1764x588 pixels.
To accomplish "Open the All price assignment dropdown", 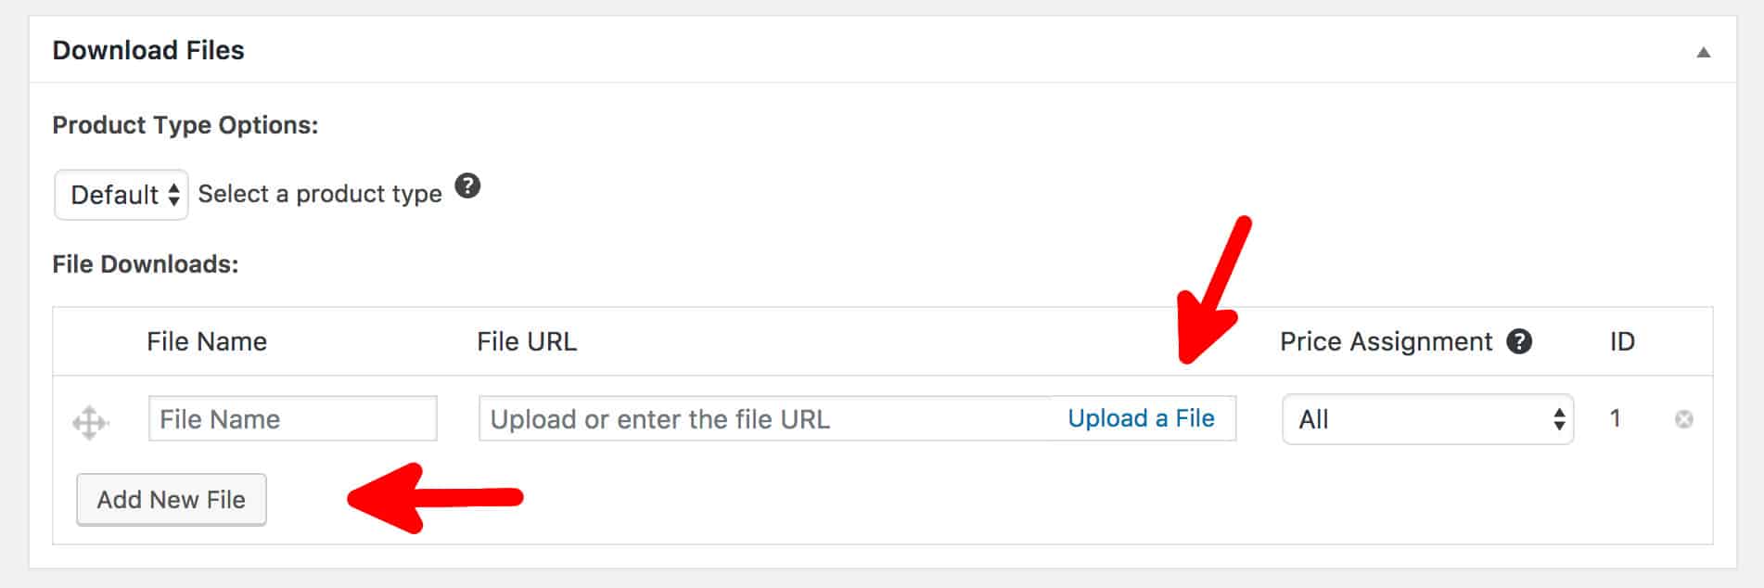I will 1427,419.
